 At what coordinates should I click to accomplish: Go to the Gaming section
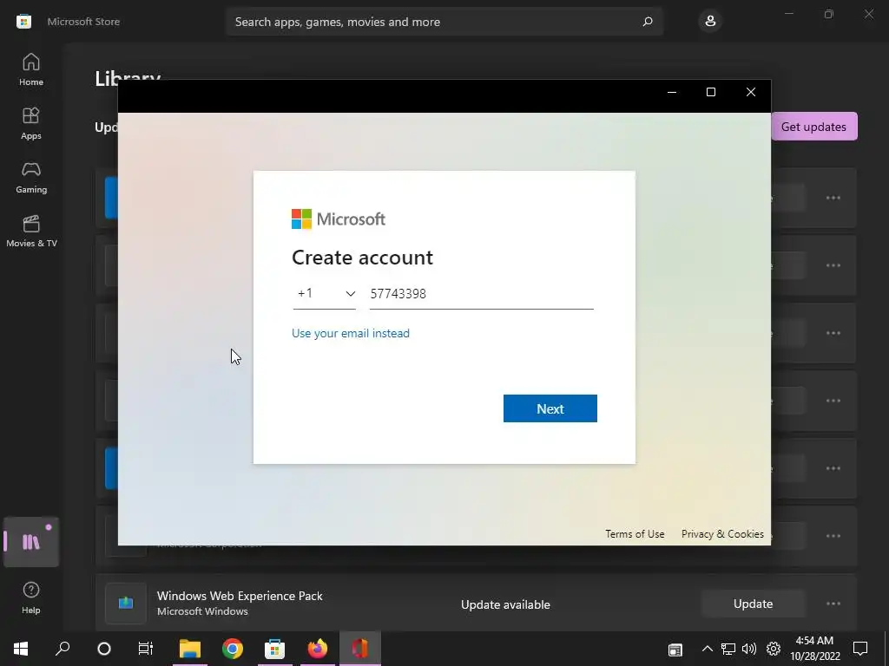(31, 177)
